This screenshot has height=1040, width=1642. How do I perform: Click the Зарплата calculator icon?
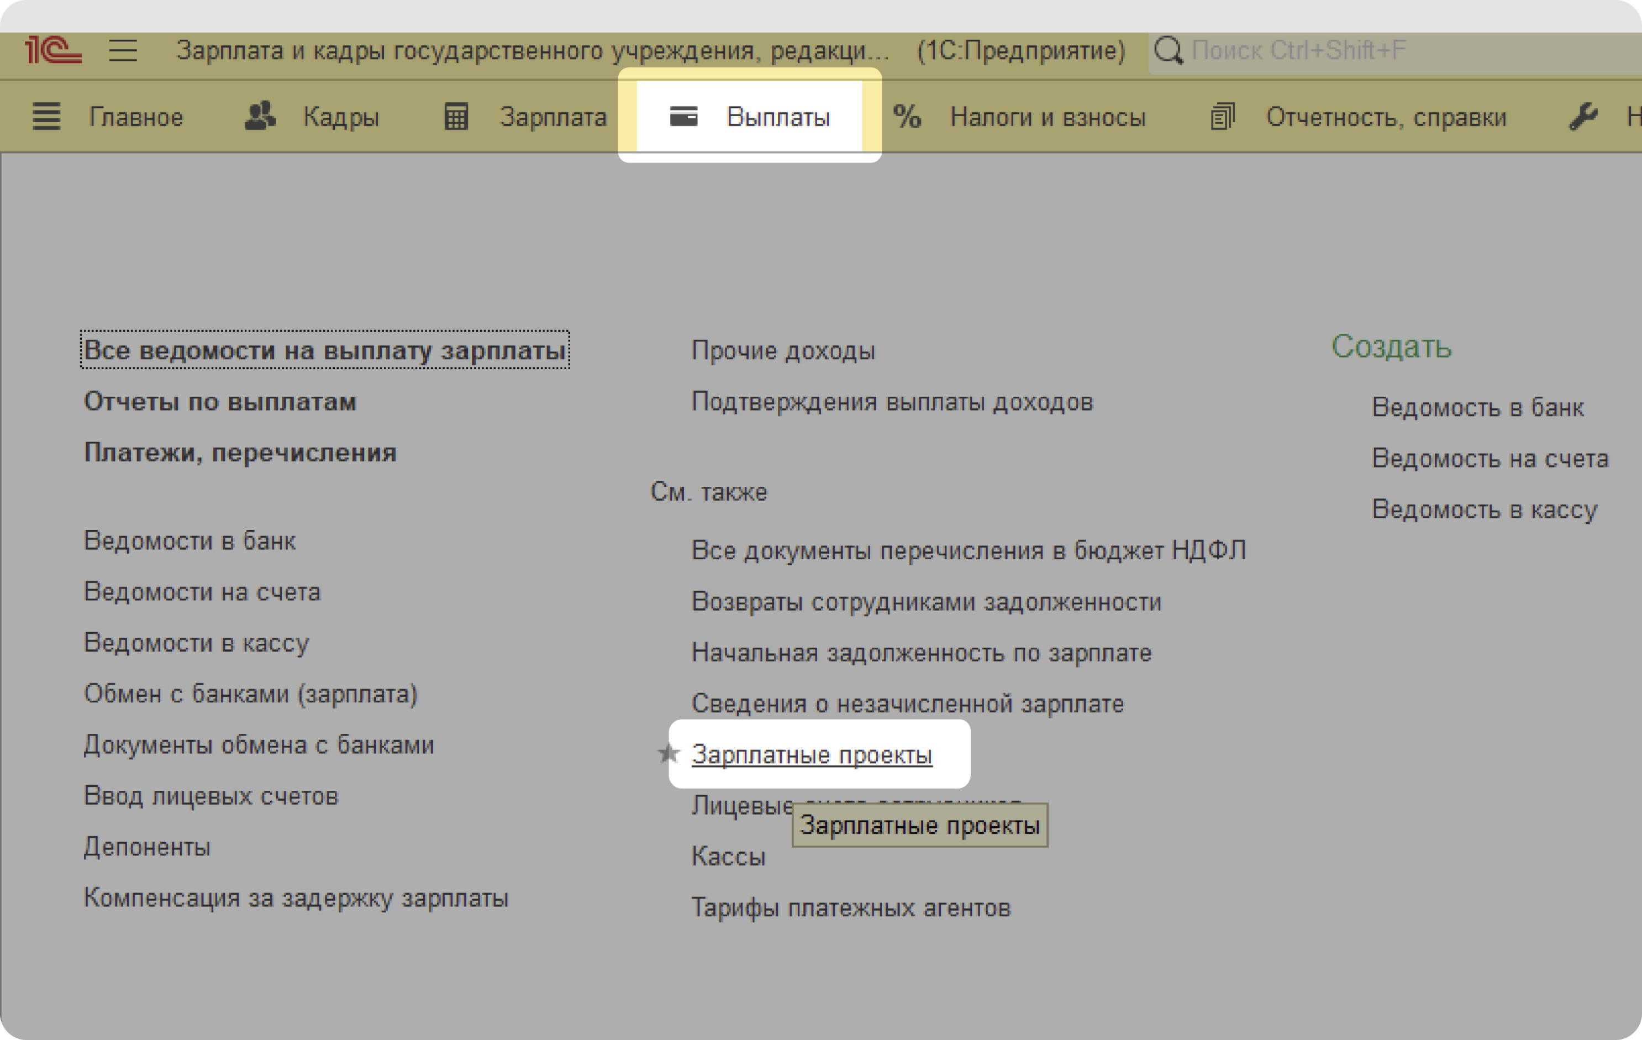455,117
